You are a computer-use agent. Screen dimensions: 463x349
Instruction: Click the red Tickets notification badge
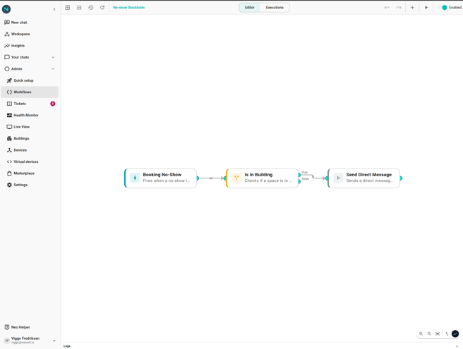click(52, 104)
